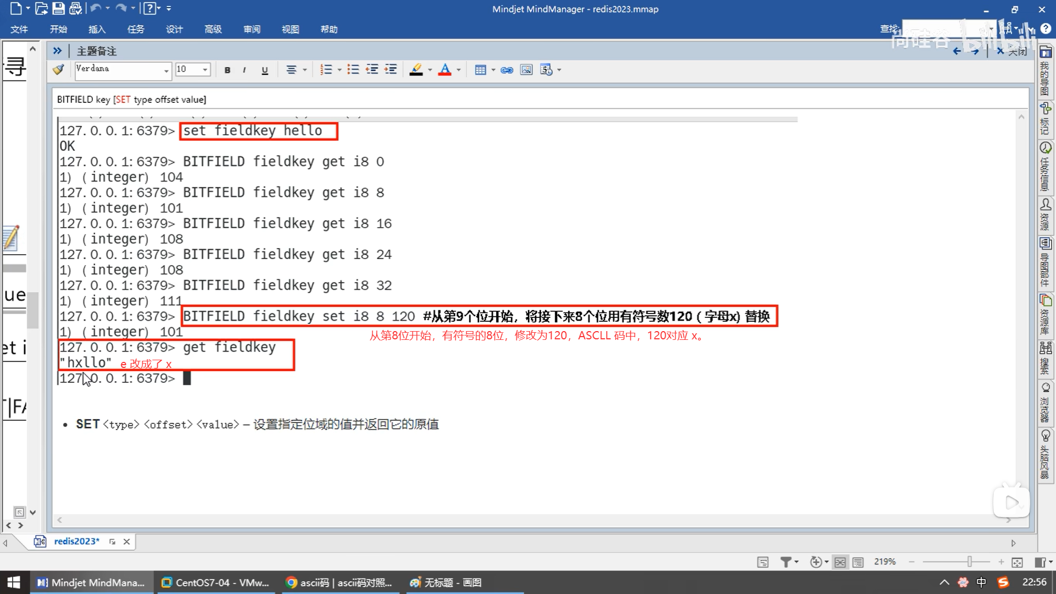Click the format painter brush icon
The height and width of the screenshot is (594, 1056).
coord(58,70)
